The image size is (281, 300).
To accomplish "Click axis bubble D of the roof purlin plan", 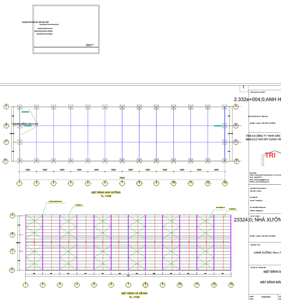I will pos(12,270).
